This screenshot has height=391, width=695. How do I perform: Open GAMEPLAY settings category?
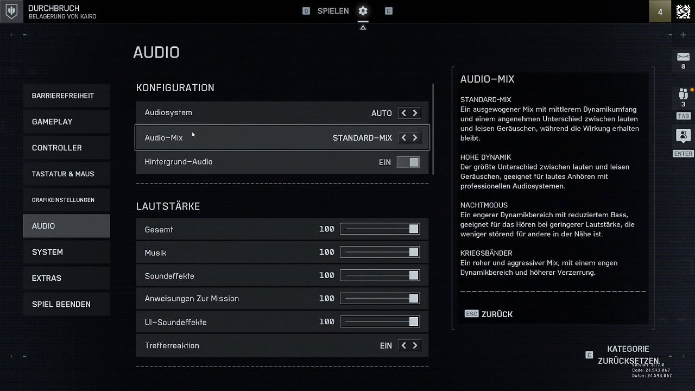point(67,122)
